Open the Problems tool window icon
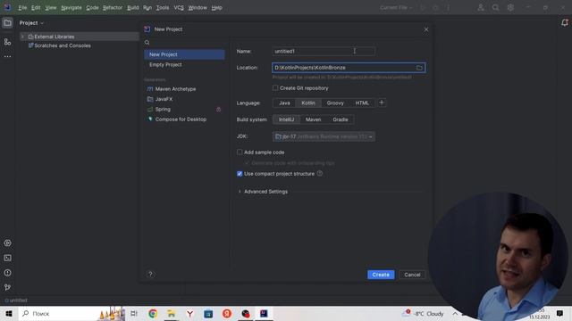This screenshot has height=321, width=572. coord(7,273)
